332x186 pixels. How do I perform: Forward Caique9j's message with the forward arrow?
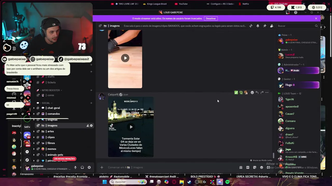click(x=262, y=92)
